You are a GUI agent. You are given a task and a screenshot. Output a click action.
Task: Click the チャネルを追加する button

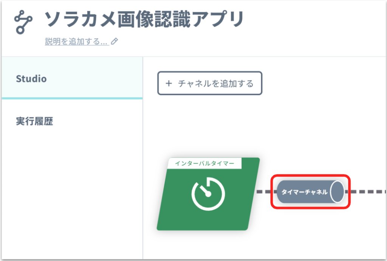[x=210, y=83]
